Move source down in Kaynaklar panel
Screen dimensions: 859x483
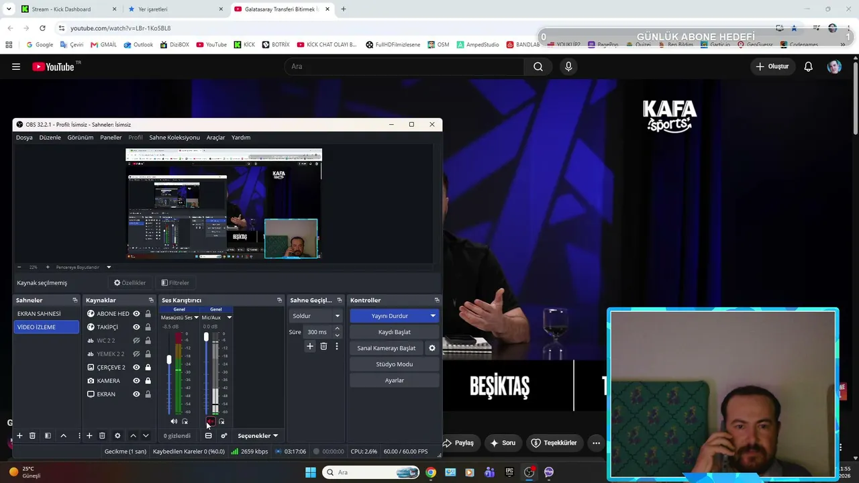point(146,435)
